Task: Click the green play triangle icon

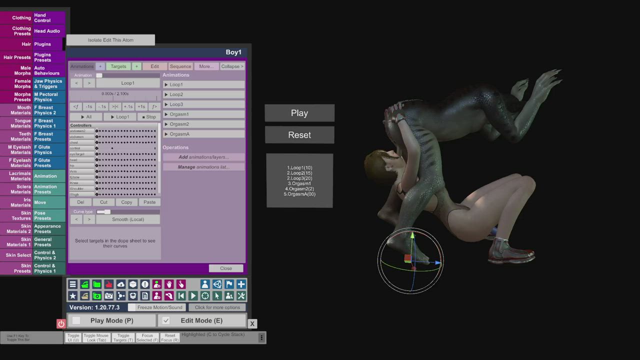Action: [193, 296]
